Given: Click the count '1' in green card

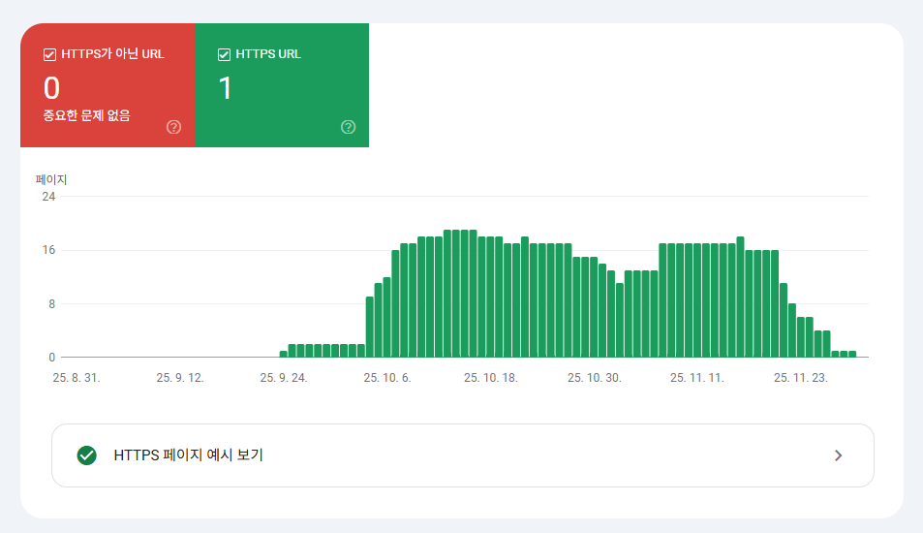Looking at the screenshot, I should click(225, 88).
